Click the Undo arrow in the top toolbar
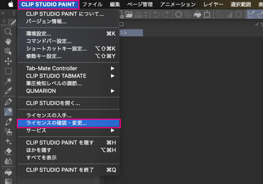The width and height of the screenshot is (263, 184). coord(156,14)
